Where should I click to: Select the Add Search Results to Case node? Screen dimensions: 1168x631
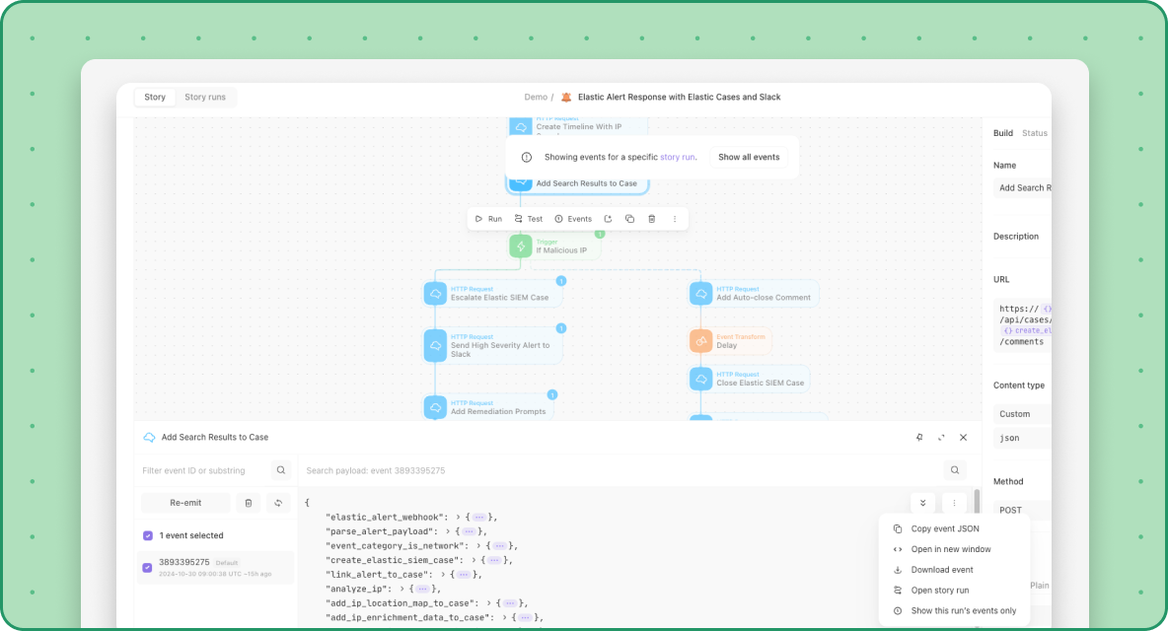tap(577, 183)
